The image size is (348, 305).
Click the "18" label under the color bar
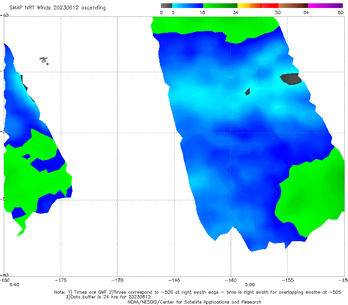pos(202,13)
